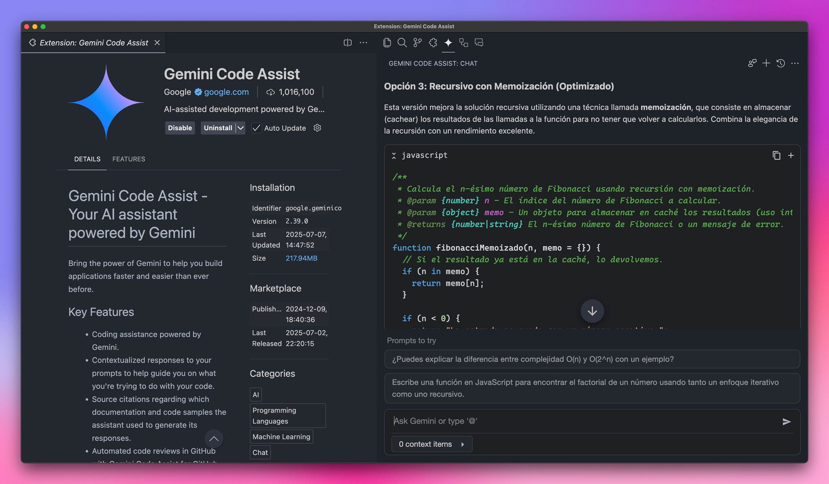
Task: Click the google.geminico identifier value
Action: pos(313,208)
